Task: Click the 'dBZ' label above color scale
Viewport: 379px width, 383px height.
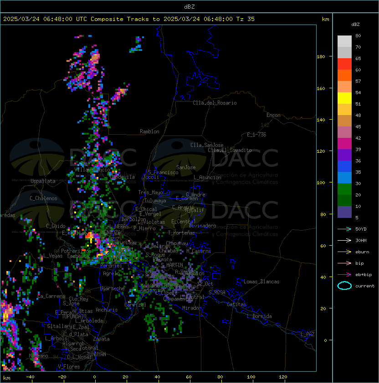Action: pyautogui.click(x=355, y=25)
